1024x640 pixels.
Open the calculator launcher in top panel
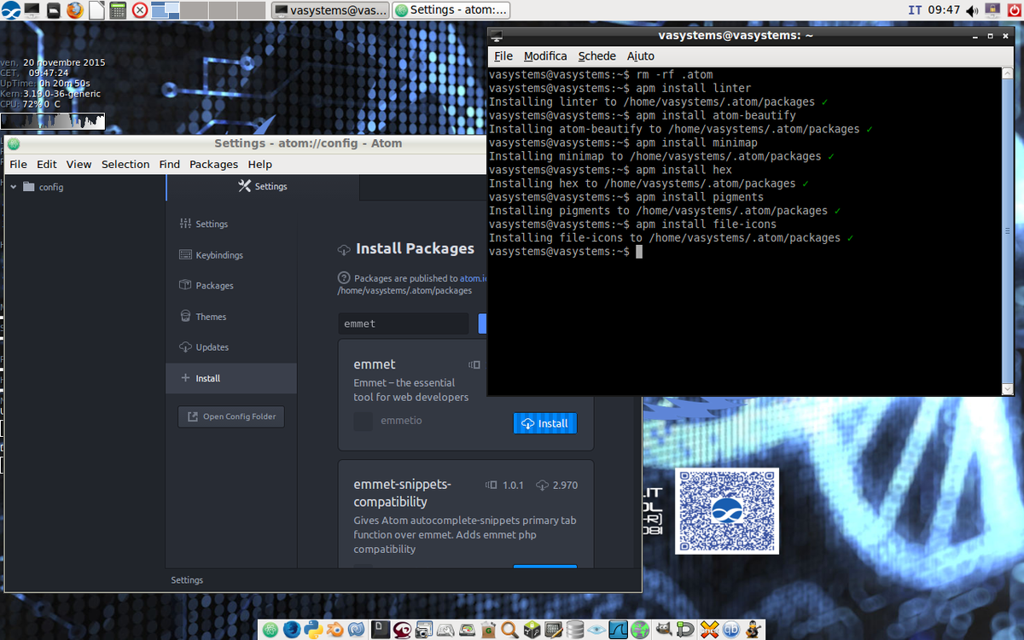(118, 10)
